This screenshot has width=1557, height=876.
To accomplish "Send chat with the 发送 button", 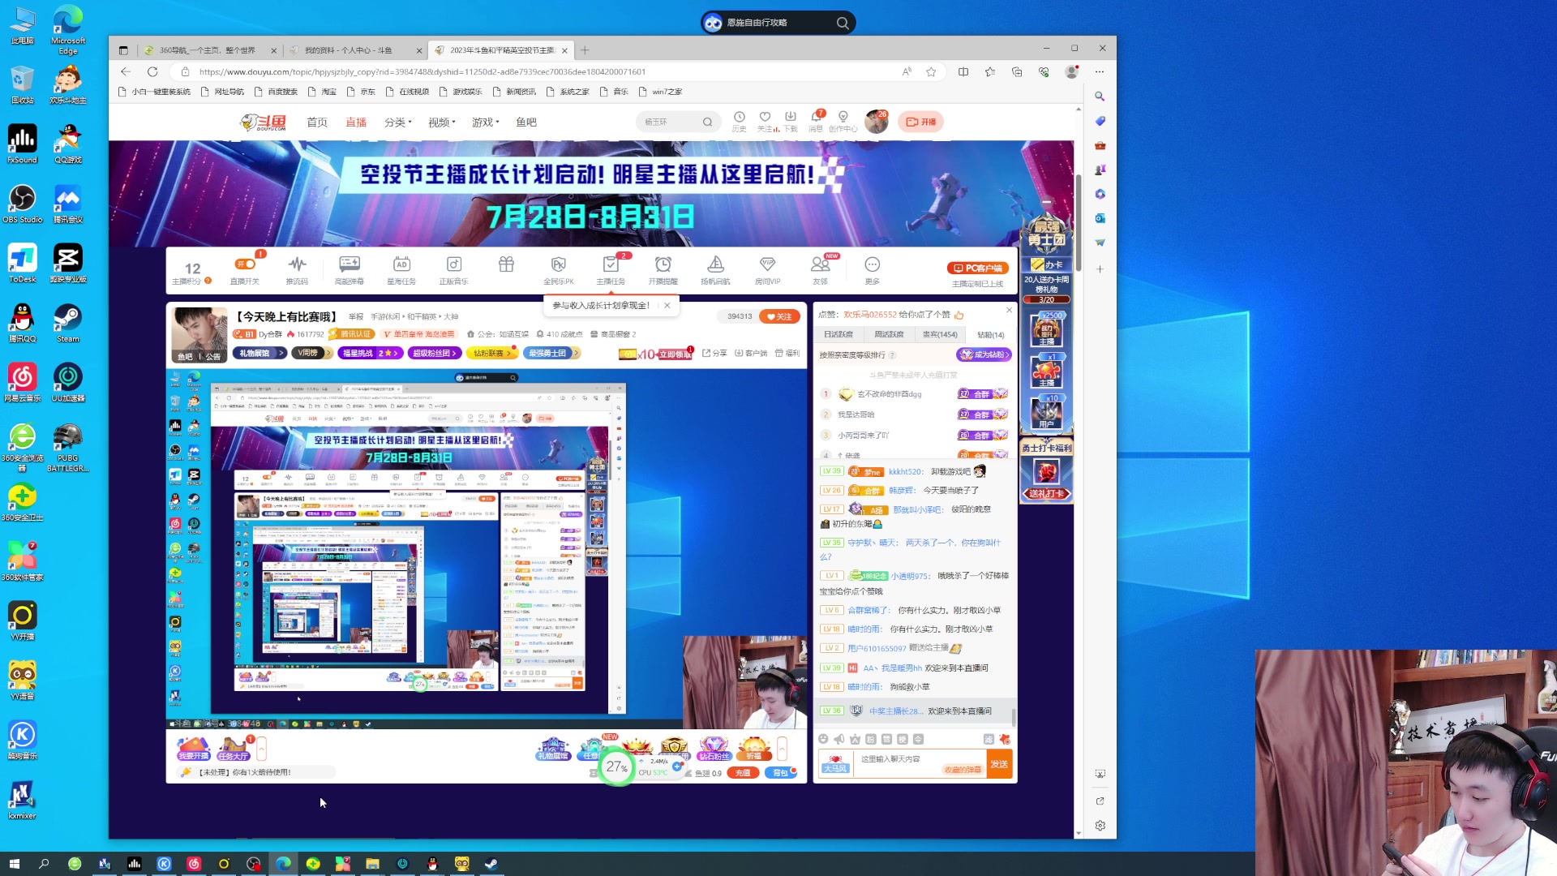I will pos(999,764).
